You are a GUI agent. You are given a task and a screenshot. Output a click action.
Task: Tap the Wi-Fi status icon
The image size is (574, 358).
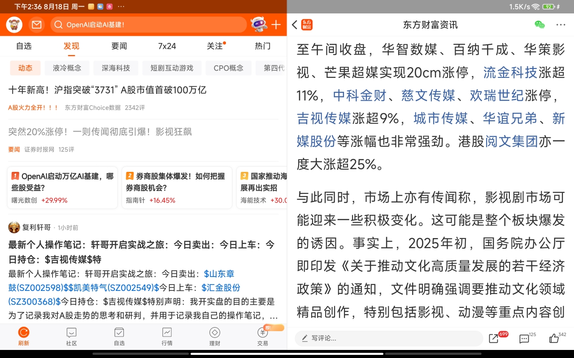point(536,7)
